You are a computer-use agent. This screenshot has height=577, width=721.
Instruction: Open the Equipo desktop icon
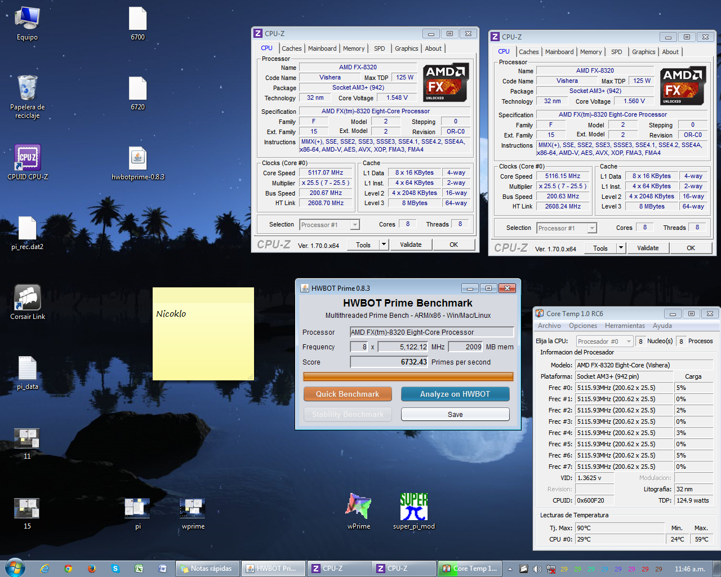pos(27,24)
